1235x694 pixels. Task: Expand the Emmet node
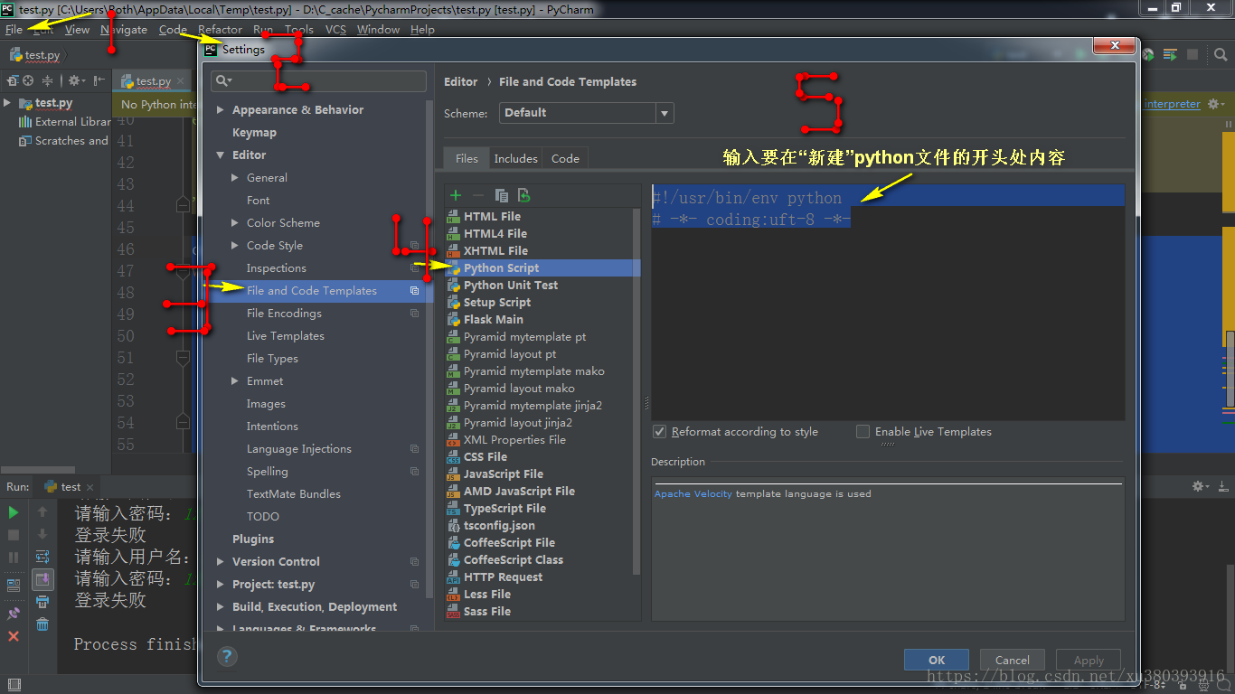click(x=235, y=381)
